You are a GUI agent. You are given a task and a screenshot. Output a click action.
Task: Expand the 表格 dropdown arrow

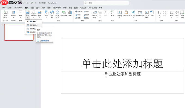point(20,18)
